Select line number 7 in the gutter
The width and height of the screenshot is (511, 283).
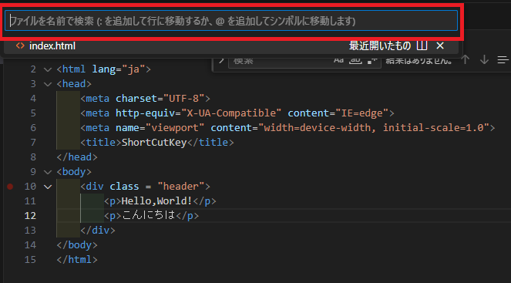(x=33, y=143)
